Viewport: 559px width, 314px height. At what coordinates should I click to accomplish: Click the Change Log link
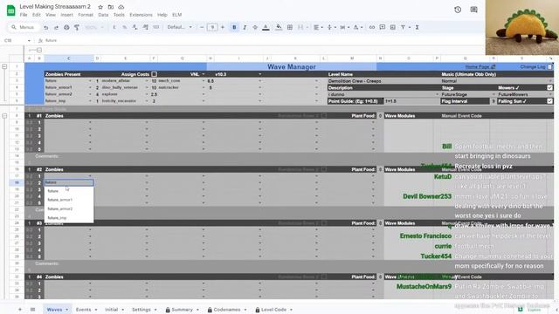(533, 67)
